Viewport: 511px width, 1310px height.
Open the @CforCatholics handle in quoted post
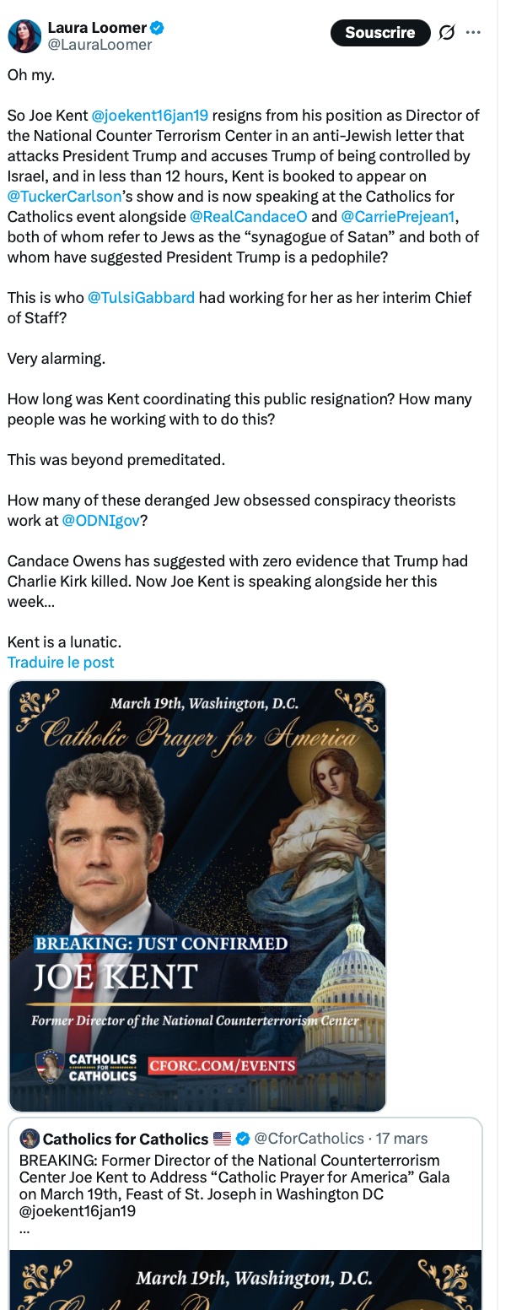pos(309,1139)
